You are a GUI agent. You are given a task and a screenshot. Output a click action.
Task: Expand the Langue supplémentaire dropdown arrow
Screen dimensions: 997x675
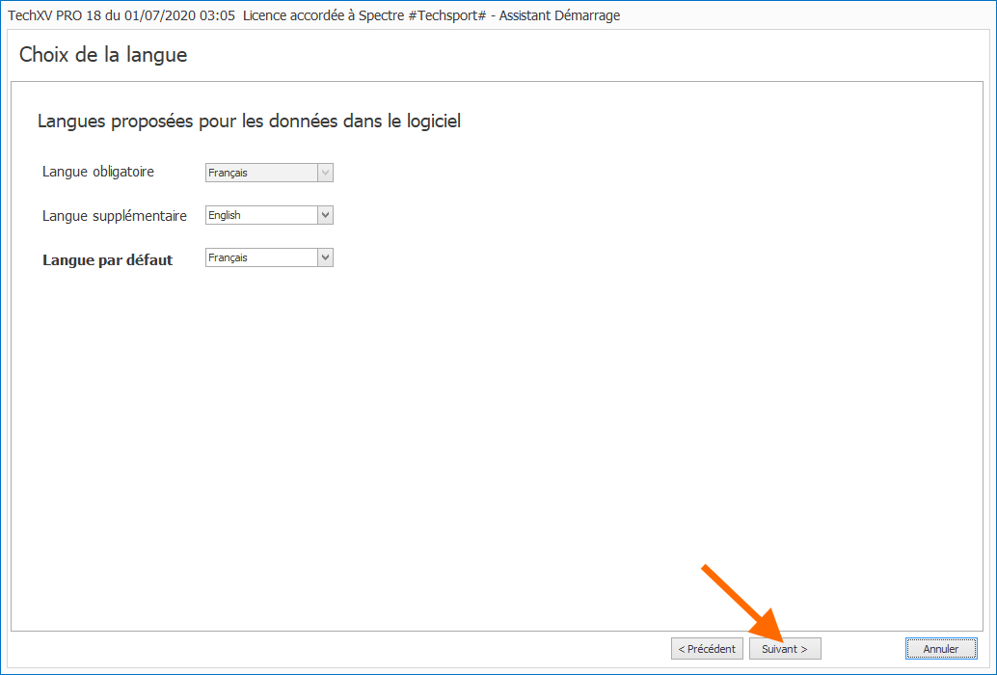pos(325,215)
